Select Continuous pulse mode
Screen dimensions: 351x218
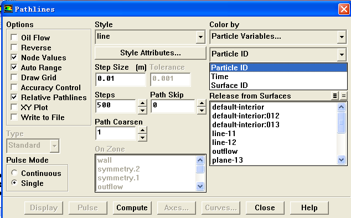pos(14,173)
